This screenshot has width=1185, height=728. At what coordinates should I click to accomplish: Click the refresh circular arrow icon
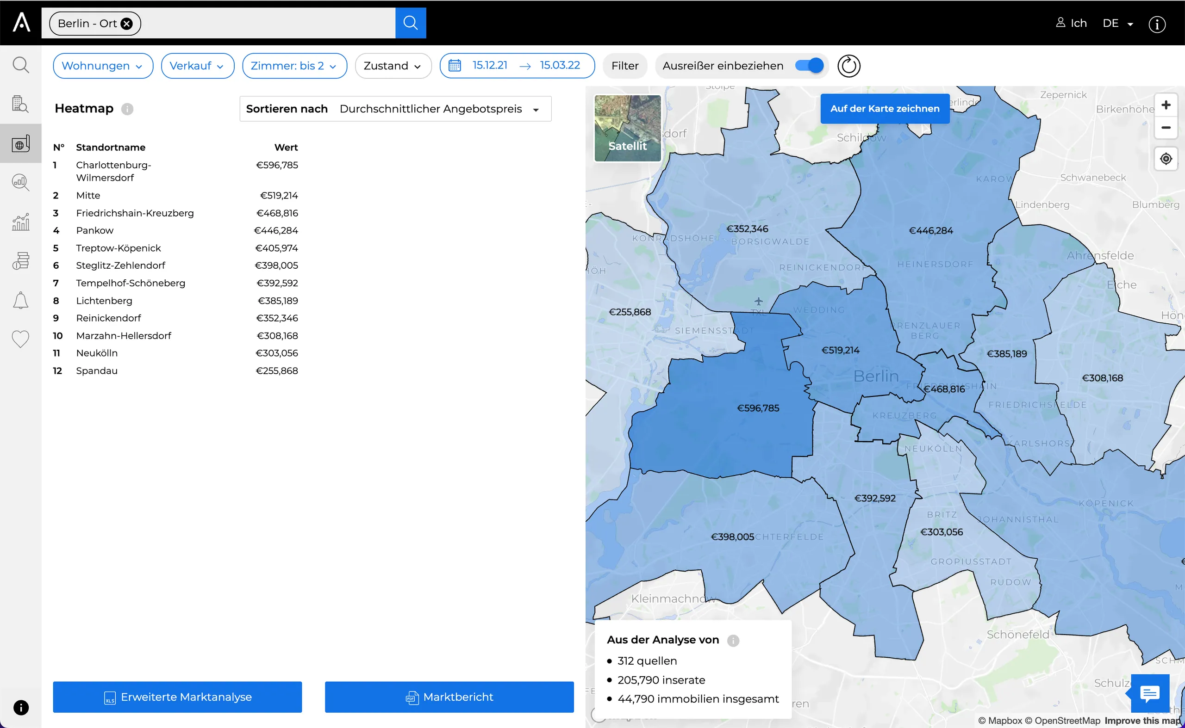point(848,66)
